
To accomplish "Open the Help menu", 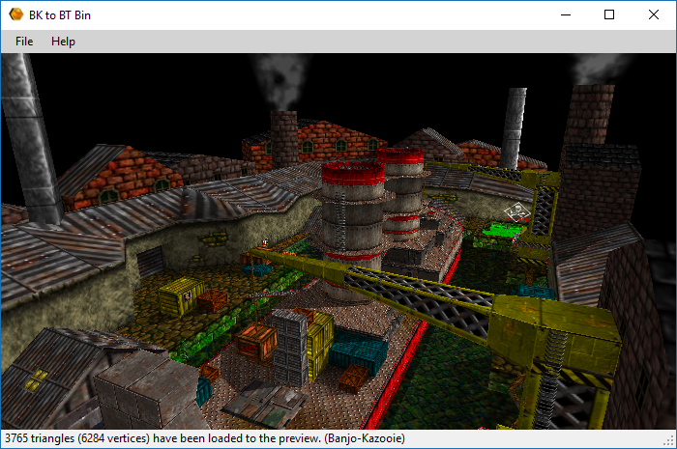I will coord(63,42).
